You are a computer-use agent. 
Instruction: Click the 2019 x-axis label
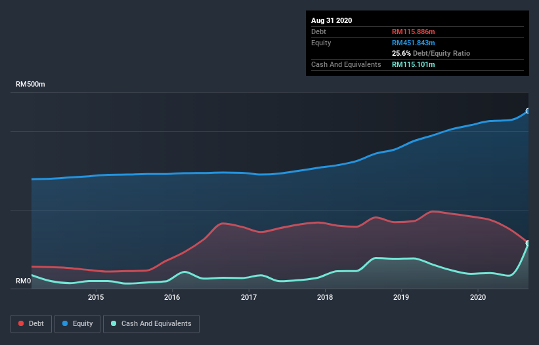401,297
